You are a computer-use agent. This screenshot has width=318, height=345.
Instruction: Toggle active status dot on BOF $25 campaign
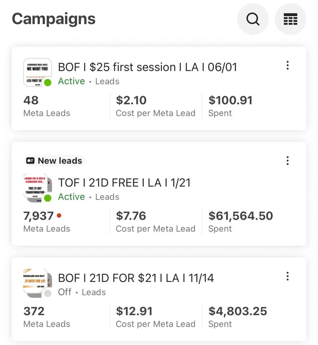click(48, 83)
